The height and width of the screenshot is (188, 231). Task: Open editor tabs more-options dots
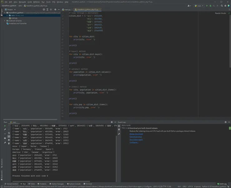click(x=229, y=10)
